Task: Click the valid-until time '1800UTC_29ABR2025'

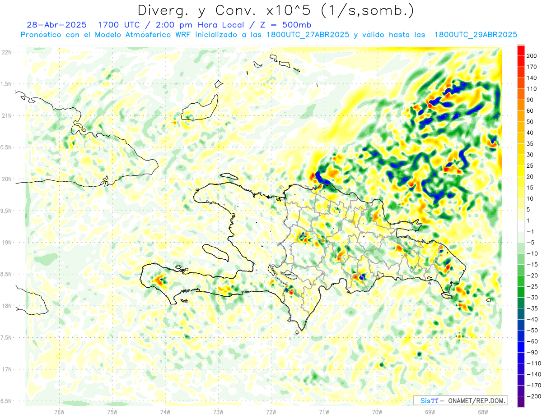Action: [x=476, y=35]
